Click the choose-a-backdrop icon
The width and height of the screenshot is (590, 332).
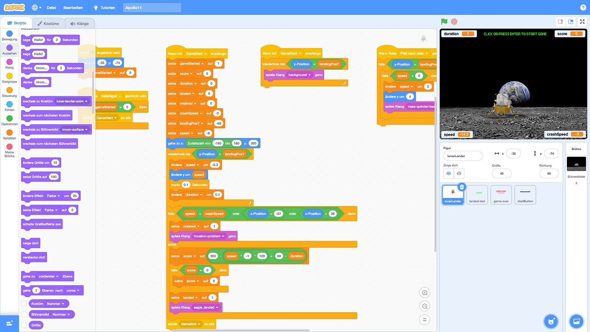click(x=576, y=321)
